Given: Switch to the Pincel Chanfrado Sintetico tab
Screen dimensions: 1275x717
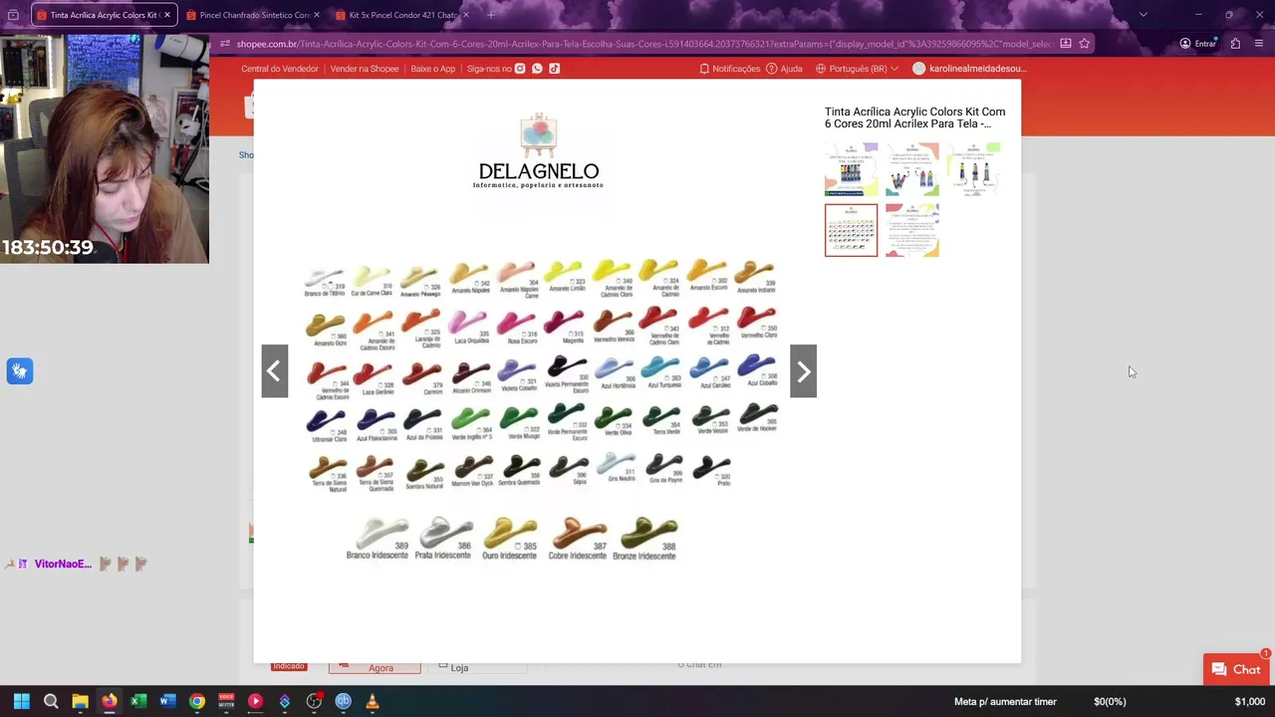Looking at the screenshot, I should coord(254,15).
